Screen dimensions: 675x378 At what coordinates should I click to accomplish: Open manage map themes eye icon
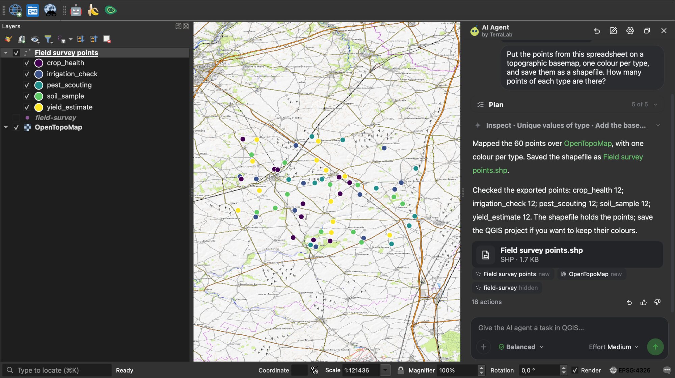35,40
